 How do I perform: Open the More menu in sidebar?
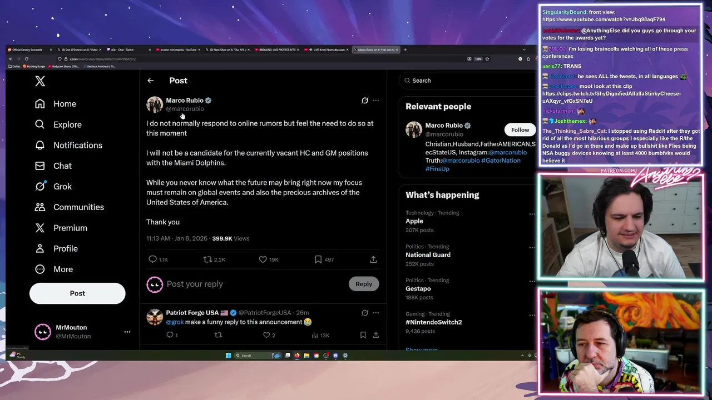(54, 269)
